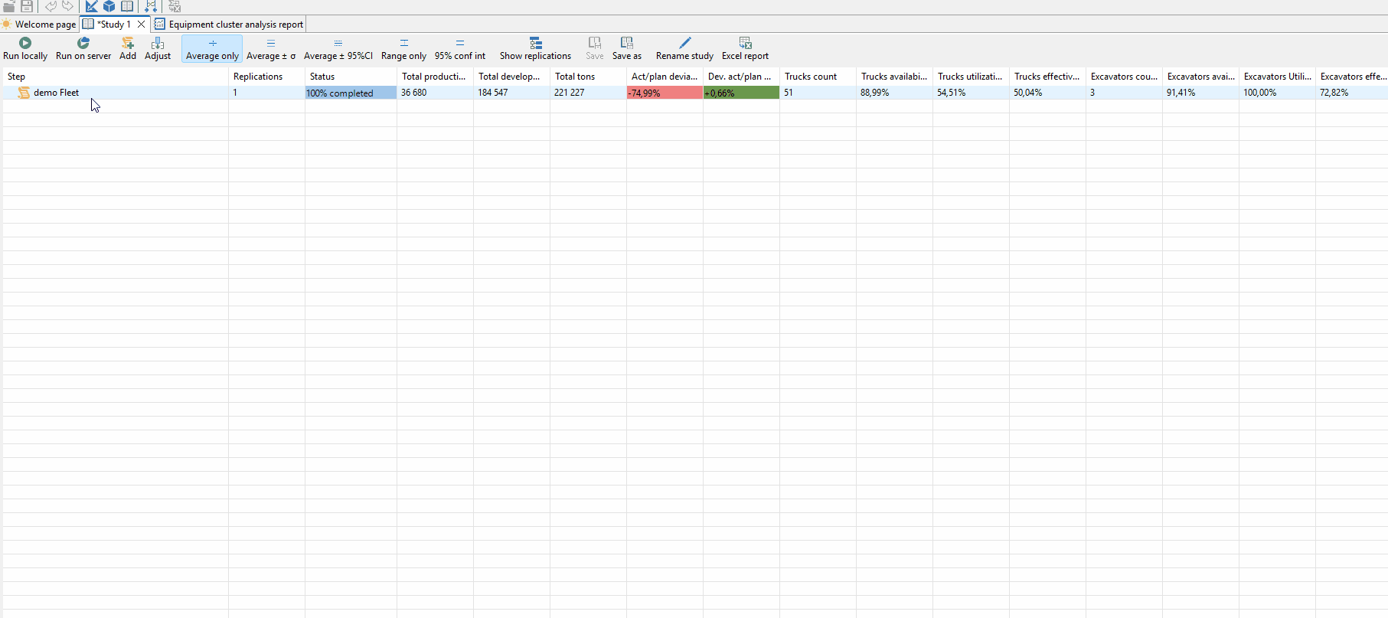Switch to 95% conf int display mode
Viewport: 1388px width, 618px height.
click(460, 49)
